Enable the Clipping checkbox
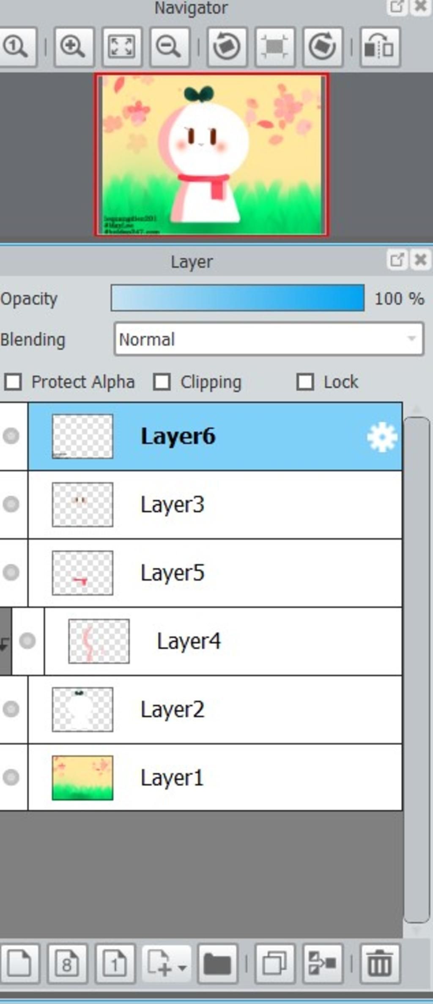The height and width of the screenshot is (1004, 433). (162, 382)
